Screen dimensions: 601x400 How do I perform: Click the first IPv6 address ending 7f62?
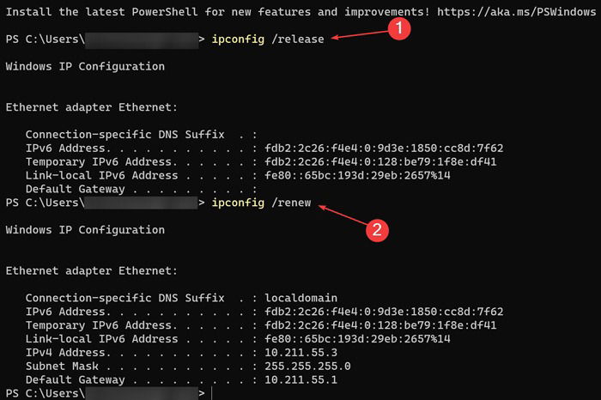[x=384, y=148]
